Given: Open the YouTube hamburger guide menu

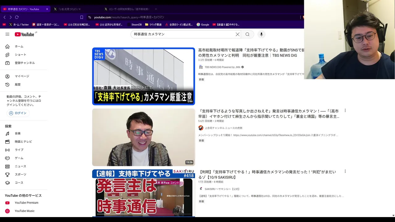Looking at the screenshot, I should (7, 34).
